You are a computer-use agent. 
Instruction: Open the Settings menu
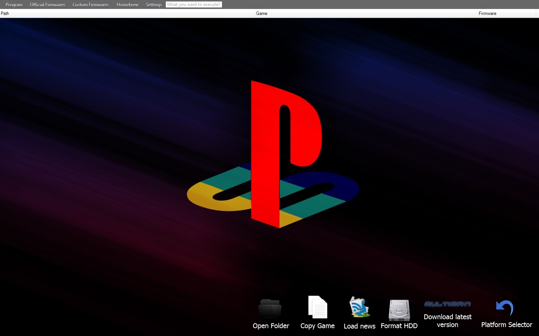154,4
